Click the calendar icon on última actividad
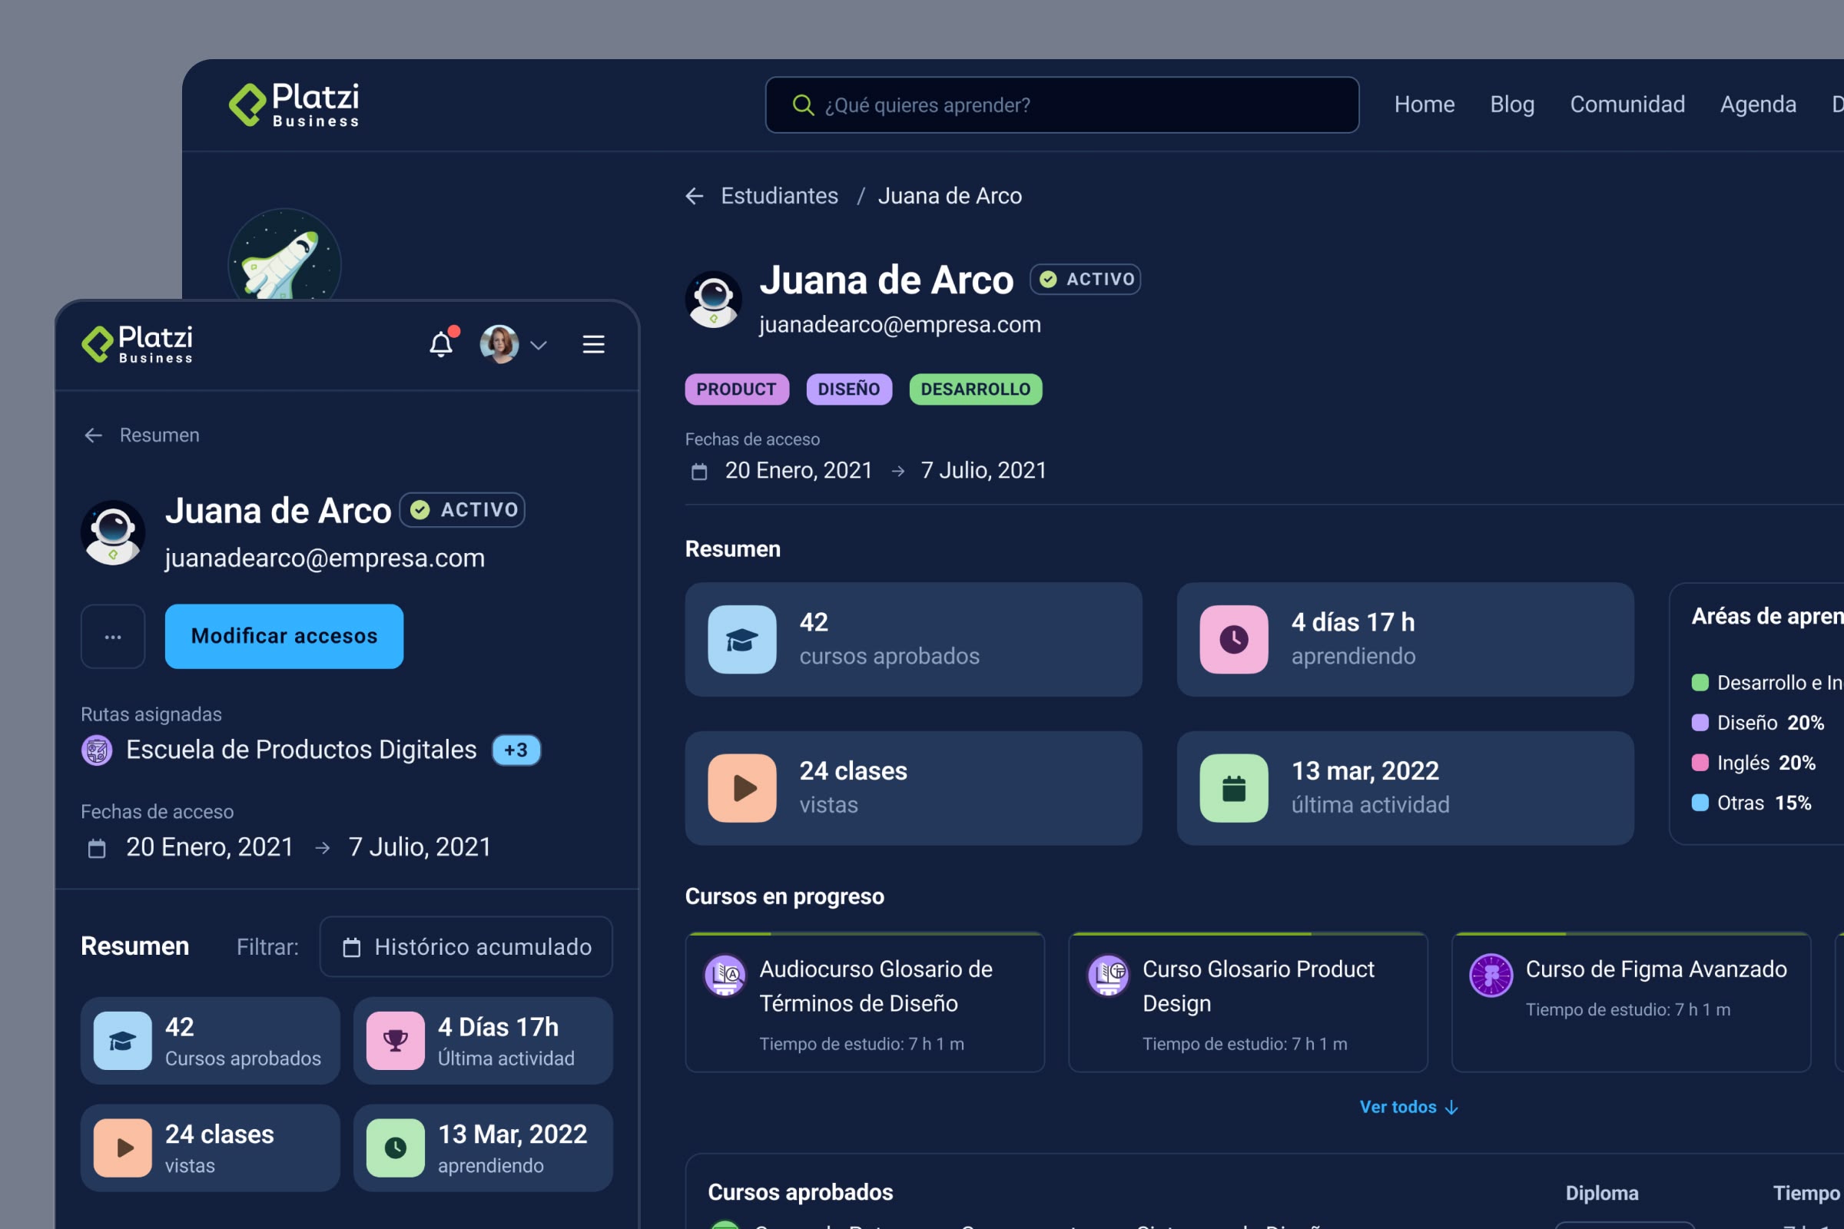Image resolution: width=1844 pixels, height=1229 pixels. [1235, 788]
